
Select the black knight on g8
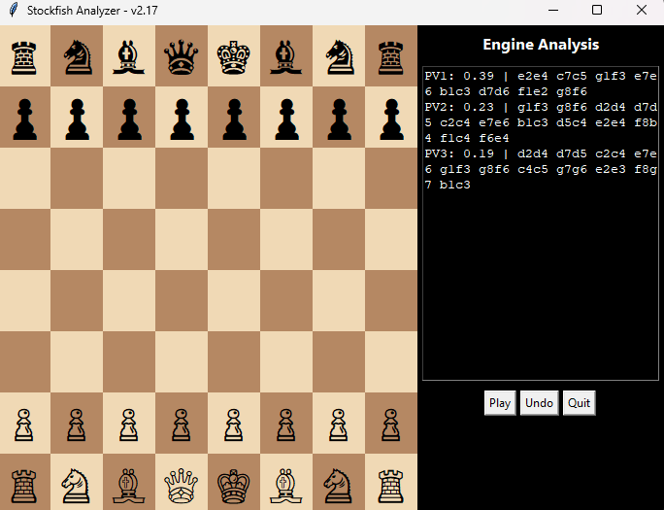339,57
